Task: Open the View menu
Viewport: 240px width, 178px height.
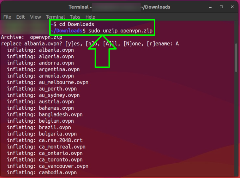Action: (35, 17)
